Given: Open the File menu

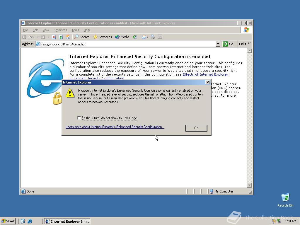Looking at the screenshot, I should (x=25, y=30).
